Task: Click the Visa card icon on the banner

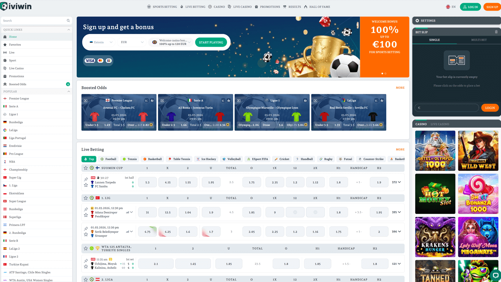Action: point(90,61)
